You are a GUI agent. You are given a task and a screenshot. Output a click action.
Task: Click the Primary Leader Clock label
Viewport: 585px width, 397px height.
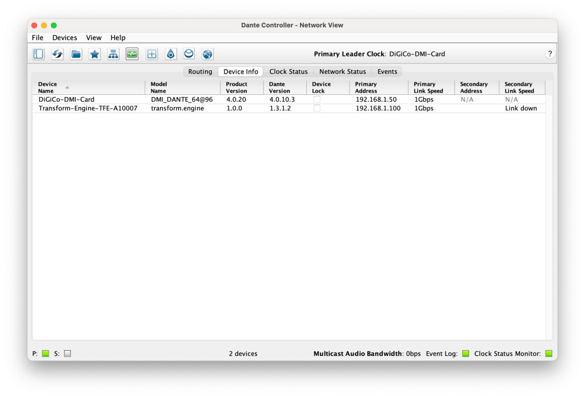350,54
